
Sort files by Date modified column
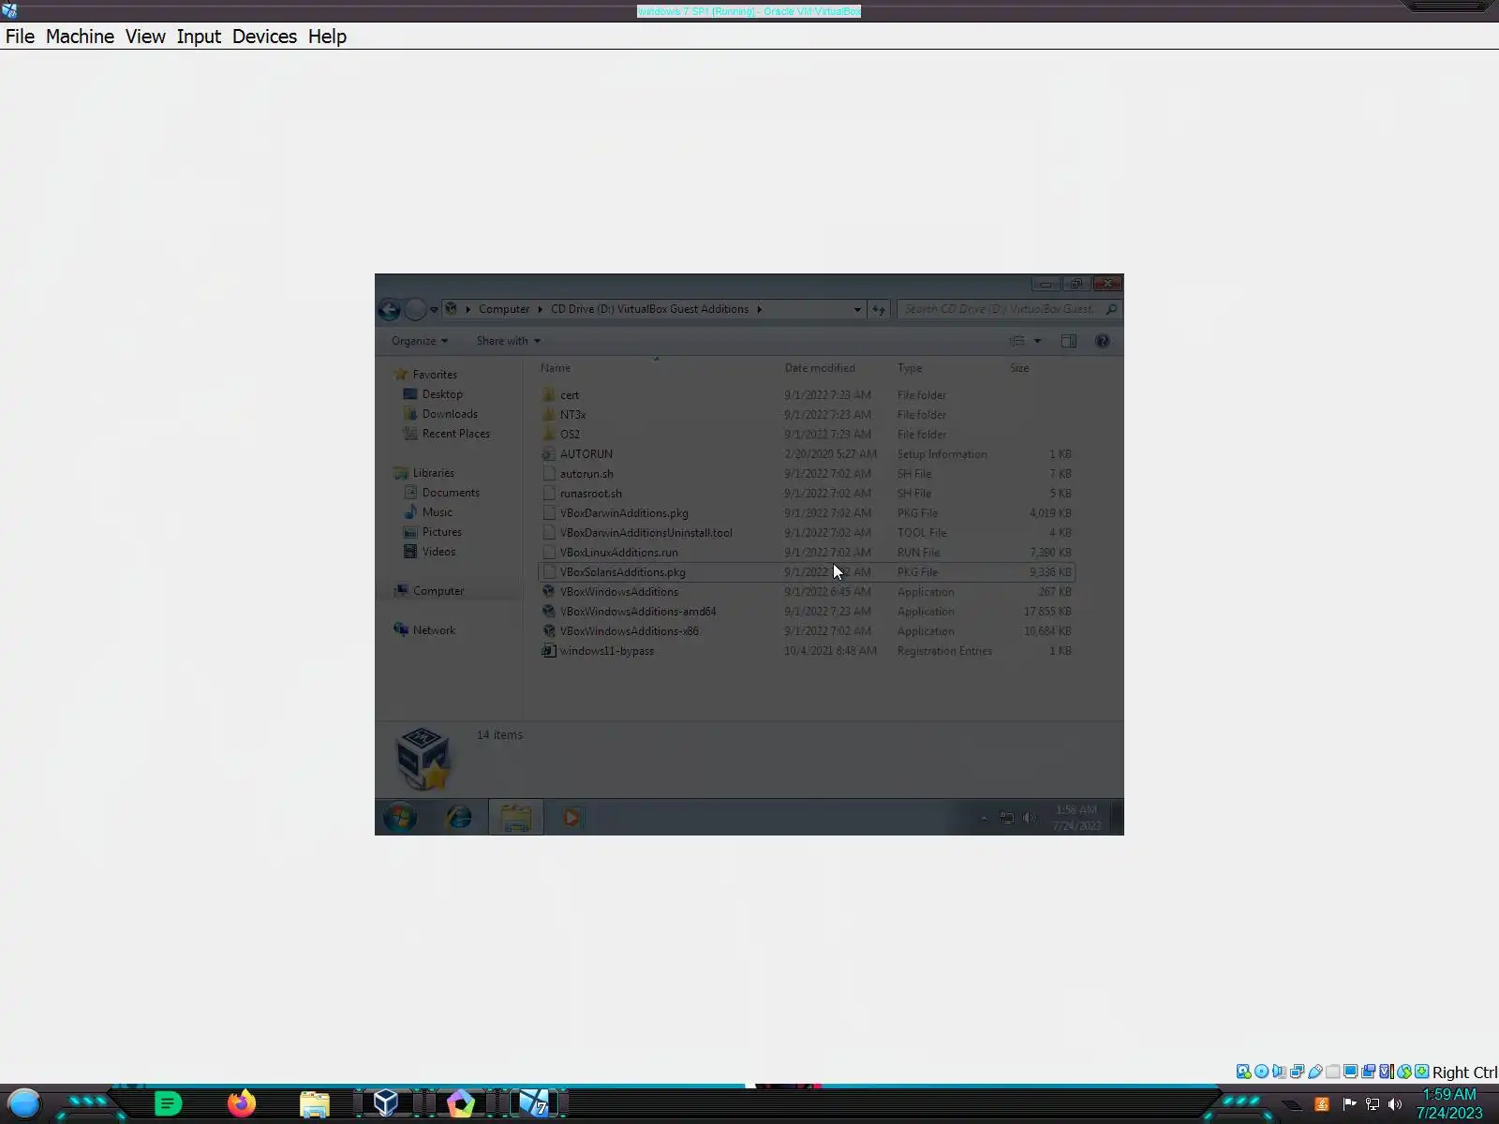tap(820, 368)
